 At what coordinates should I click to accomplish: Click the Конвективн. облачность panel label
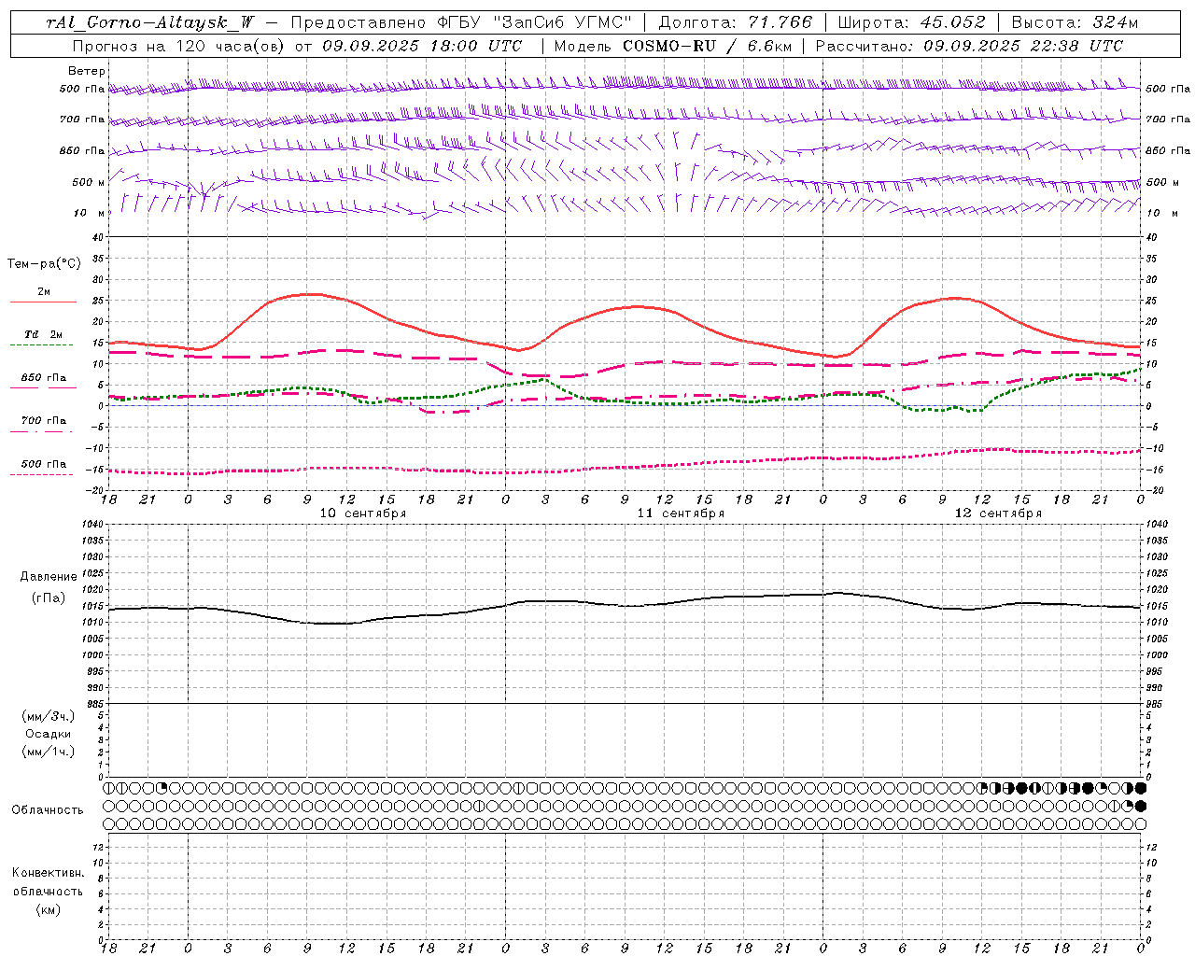(49, 882)
